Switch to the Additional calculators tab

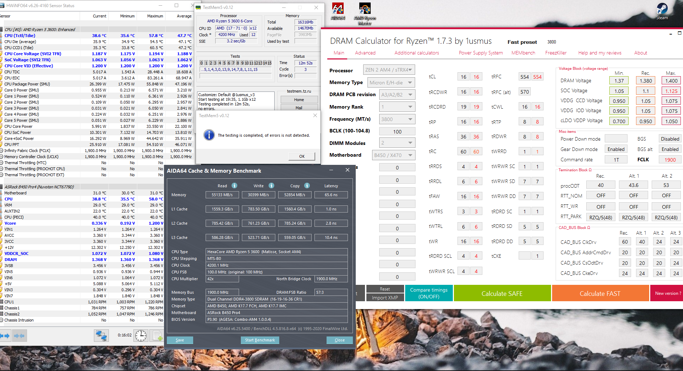(417, 53)
